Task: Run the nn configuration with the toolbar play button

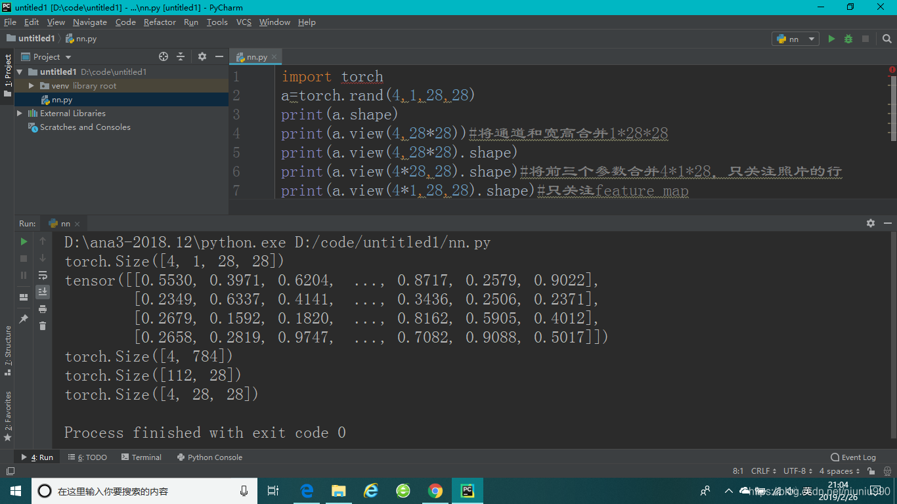Action: (x=831, y=39)
